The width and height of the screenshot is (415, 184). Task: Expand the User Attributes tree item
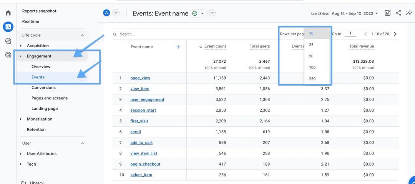21,154
